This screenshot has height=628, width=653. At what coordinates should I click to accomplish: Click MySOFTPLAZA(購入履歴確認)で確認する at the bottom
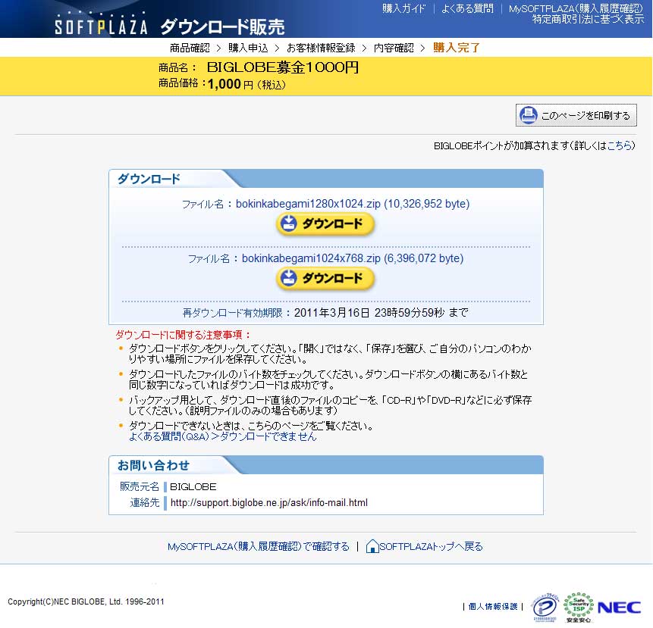point(258,546)
